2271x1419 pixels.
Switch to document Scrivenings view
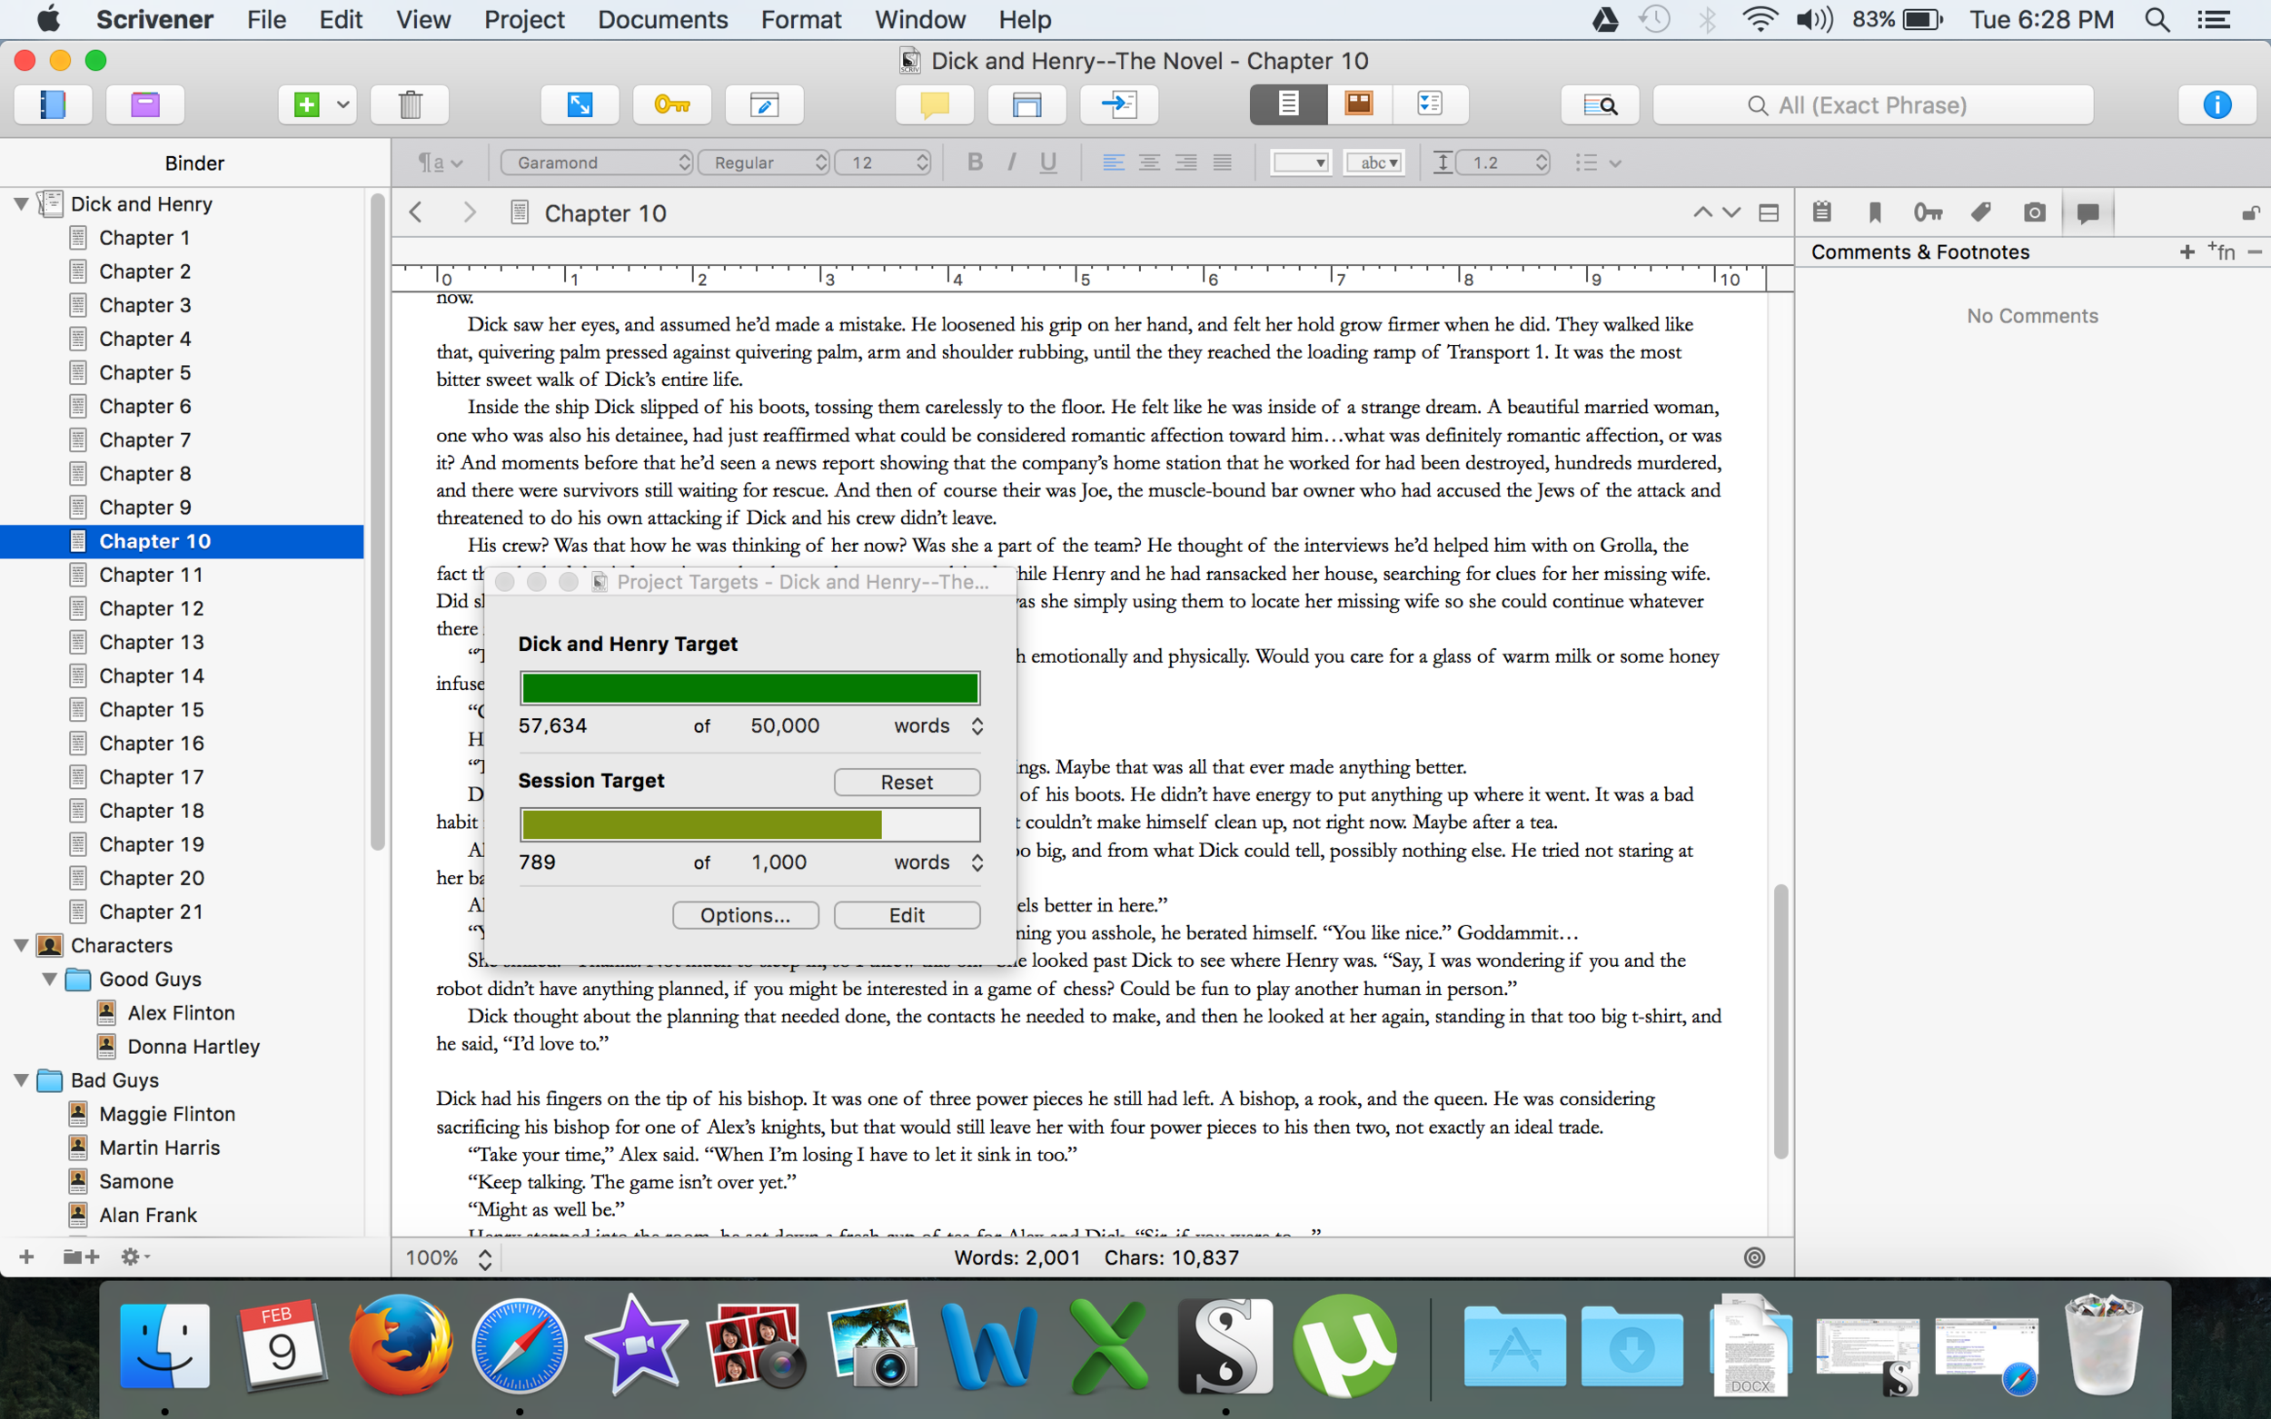[1289, 104]
